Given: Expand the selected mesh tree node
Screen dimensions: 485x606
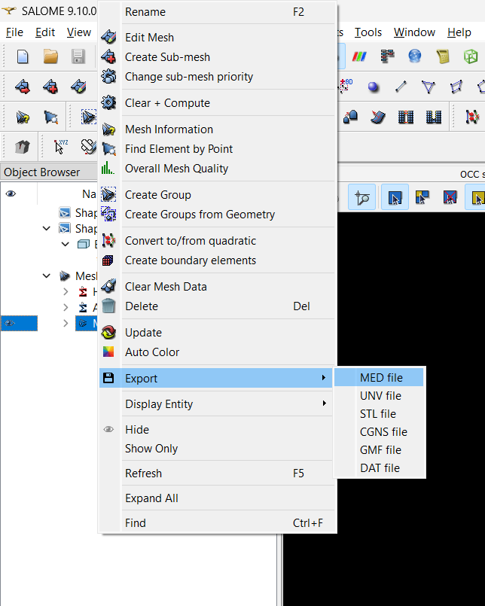Looking at the screenshot, I should point(66,323).
